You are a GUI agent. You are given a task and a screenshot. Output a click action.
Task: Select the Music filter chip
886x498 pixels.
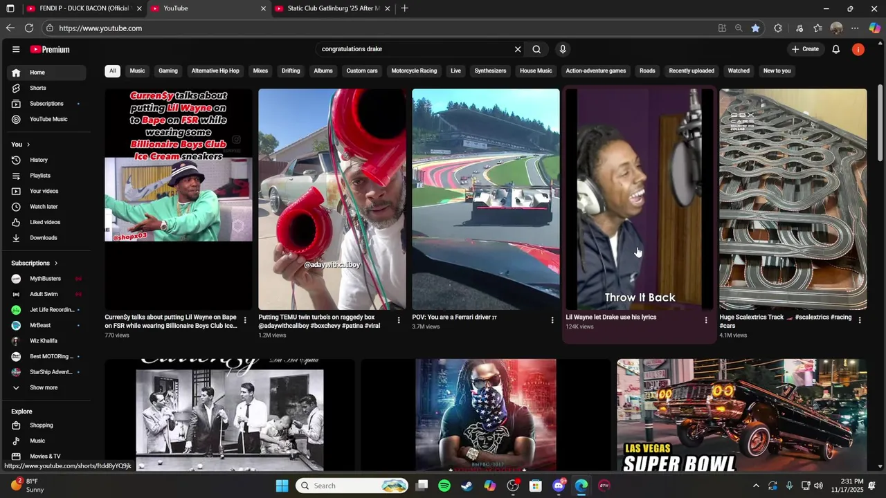137,71
